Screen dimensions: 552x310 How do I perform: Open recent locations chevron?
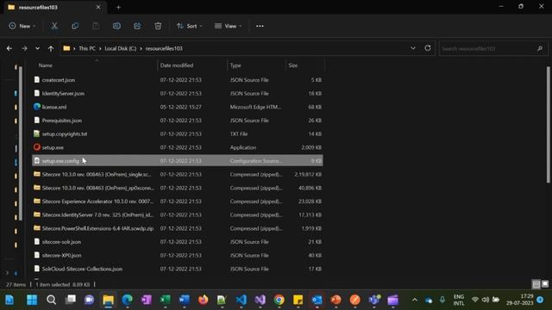pos(37,48)
